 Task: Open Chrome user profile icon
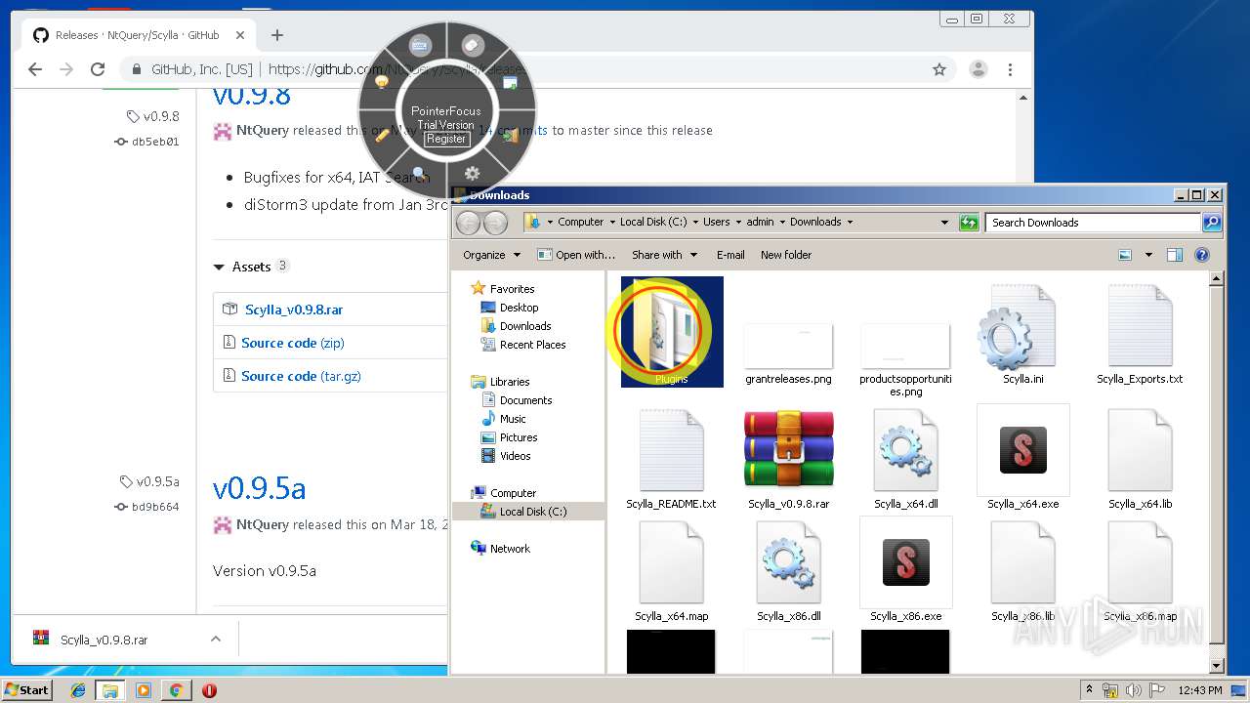pos(978,69)
